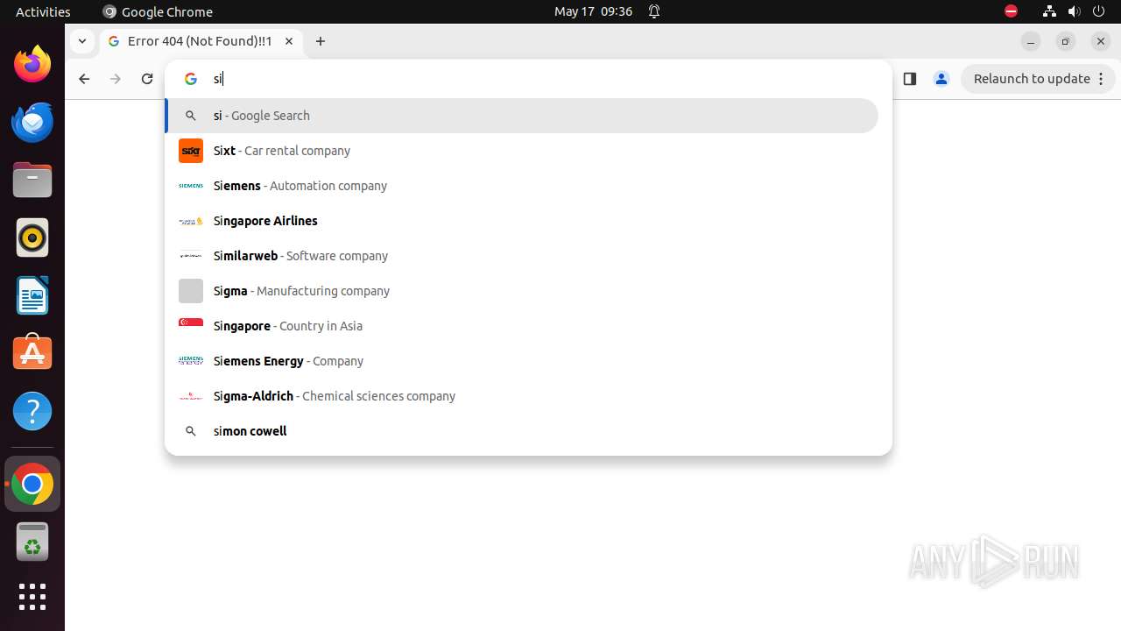Open Ubuntu Software app store icon

click(32, 353)
